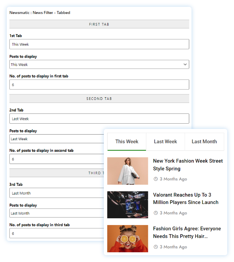Click the gaming setup thumbnail
The image size is (234, 262).
click(128, 205)
